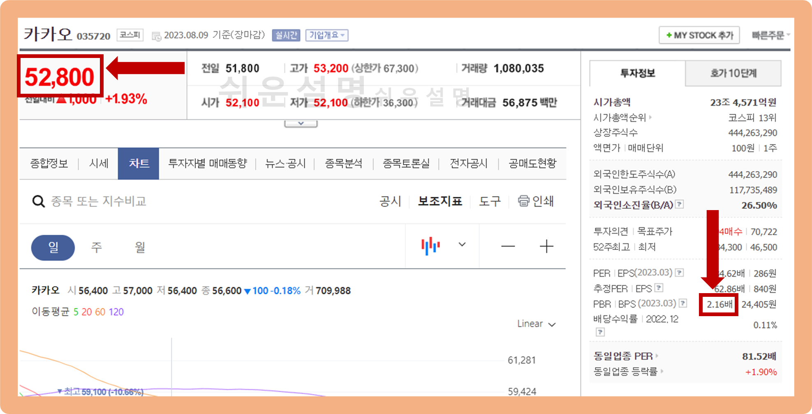Click the arrow icon beside 시가총액순위

pyautogui.click(x=650, y=117)
